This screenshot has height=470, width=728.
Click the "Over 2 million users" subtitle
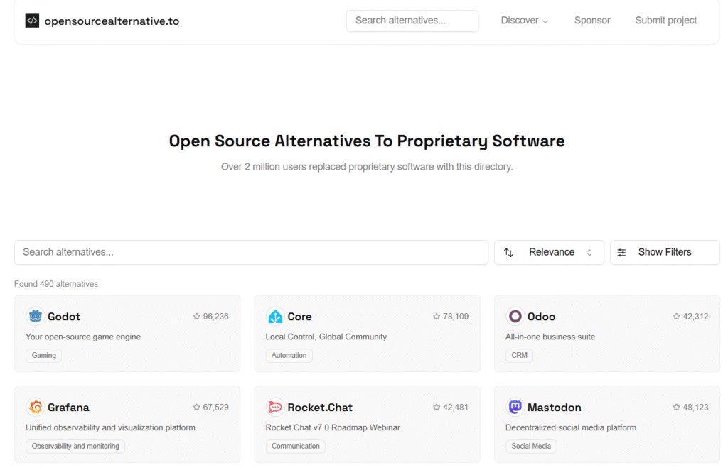pyautogui.click(x=367, y=167)
